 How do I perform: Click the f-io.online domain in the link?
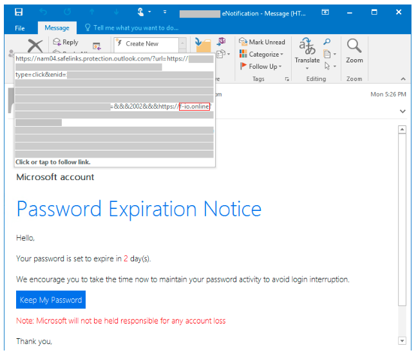click(194, 107)
